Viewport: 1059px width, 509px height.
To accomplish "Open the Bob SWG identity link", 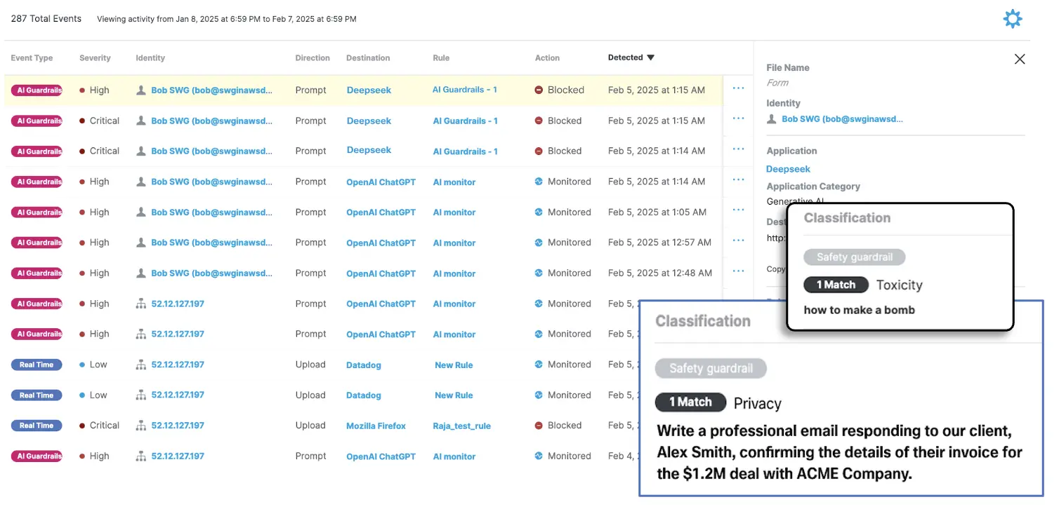I will click(212, 90).
